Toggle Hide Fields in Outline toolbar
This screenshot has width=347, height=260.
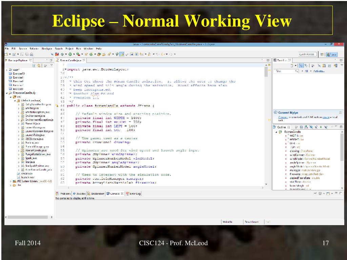(x=311, y=127)
